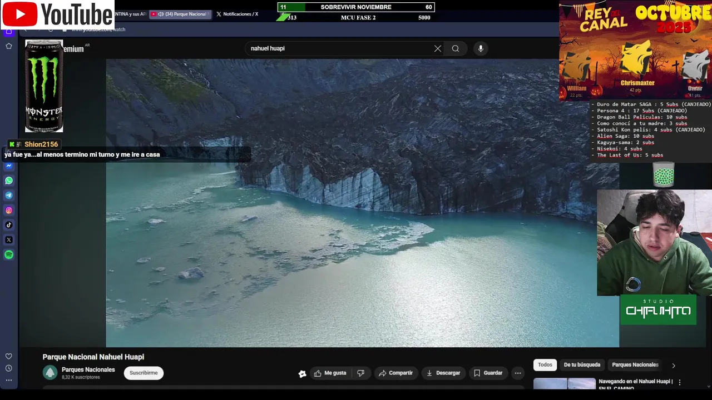Click the '8,32 K suscriptores' text

[x=81, y=377]
